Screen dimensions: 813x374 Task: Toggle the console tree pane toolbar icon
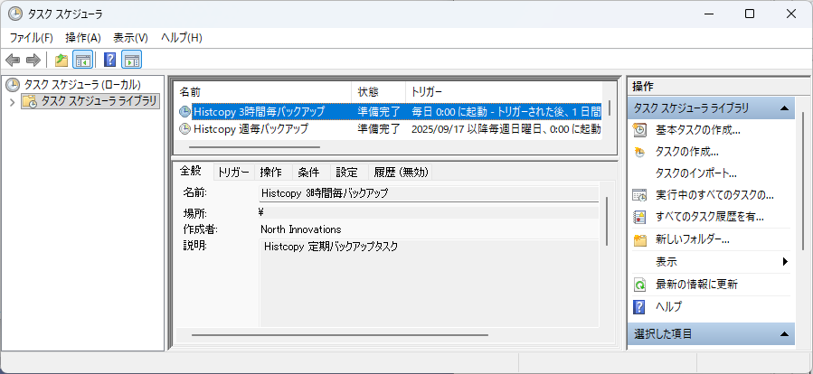(82, 61)
